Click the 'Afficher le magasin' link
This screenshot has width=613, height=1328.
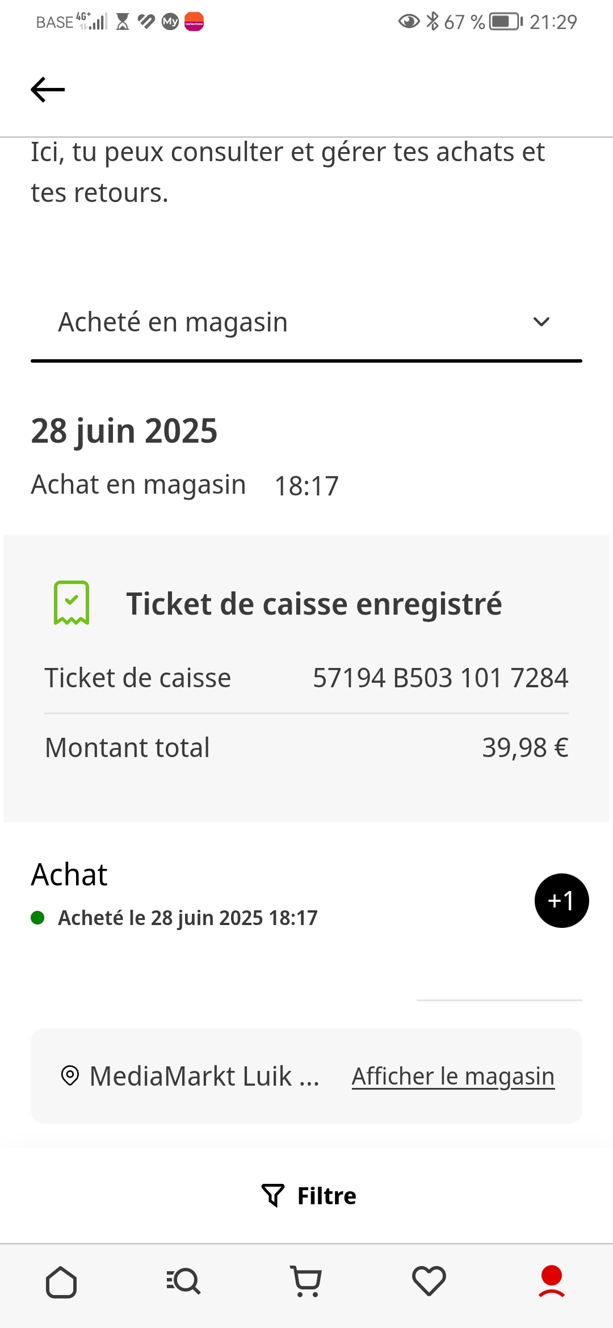click(453, 1076)
